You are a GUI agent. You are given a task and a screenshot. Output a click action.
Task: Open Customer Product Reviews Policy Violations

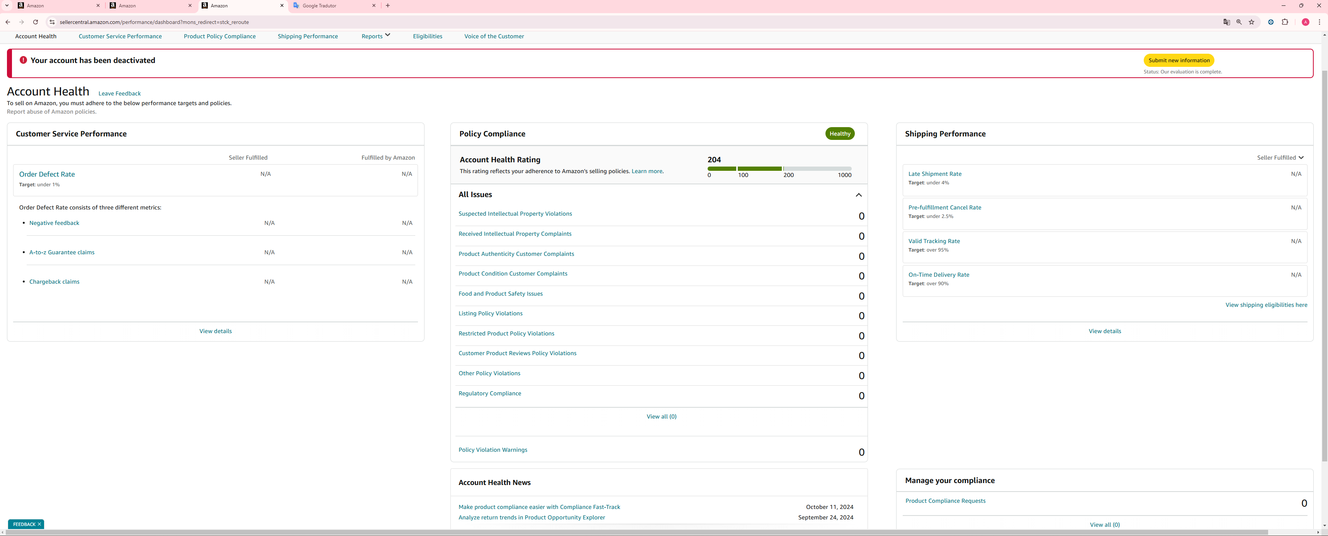pyautogui.click(x=518, y=353)
